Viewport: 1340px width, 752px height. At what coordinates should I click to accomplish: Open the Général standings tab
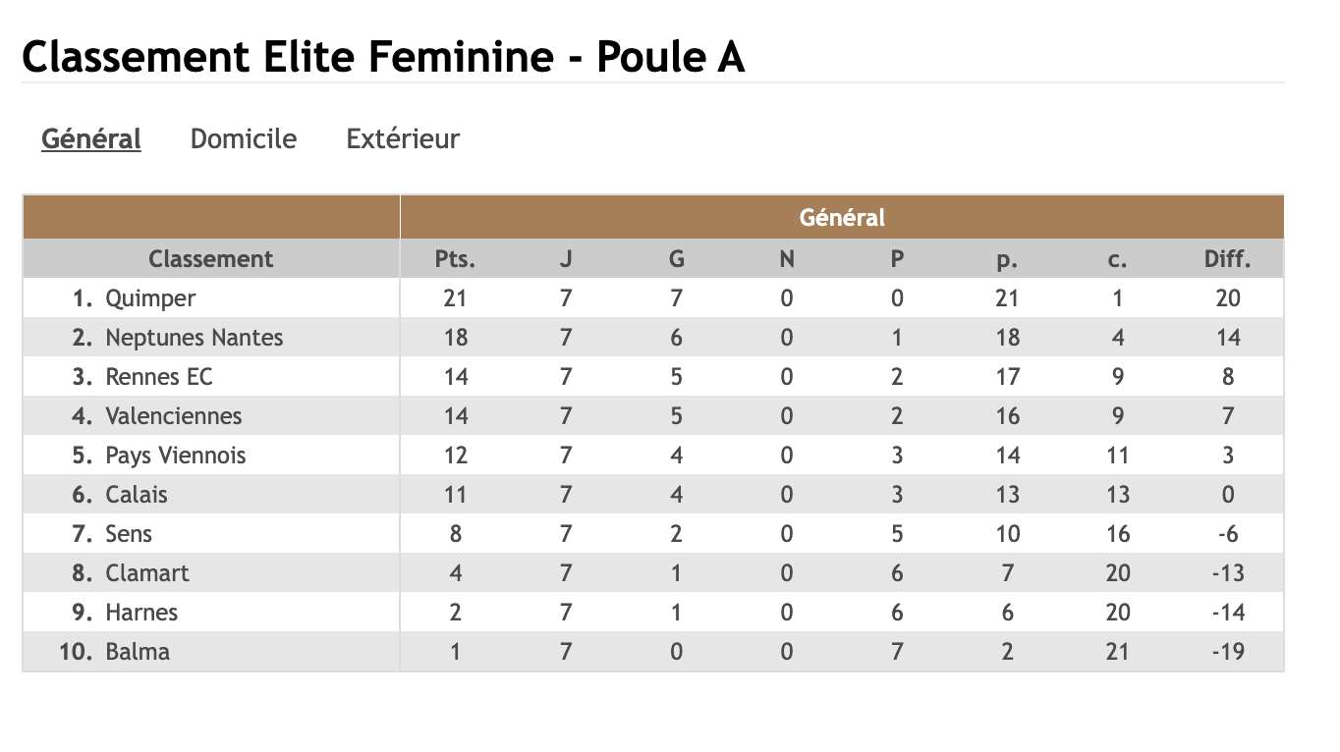91,139
